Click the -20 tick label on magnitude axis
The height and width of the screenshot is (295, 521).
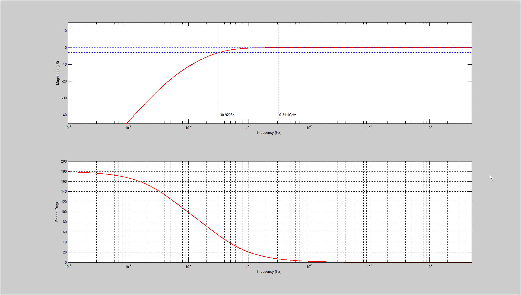[64, 81]
